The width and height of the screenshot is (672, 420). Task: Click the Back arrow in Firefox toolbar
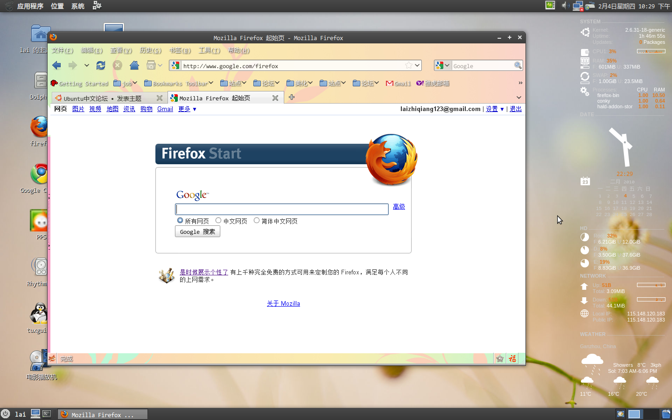pyautogui.click(x=57, y=65)
